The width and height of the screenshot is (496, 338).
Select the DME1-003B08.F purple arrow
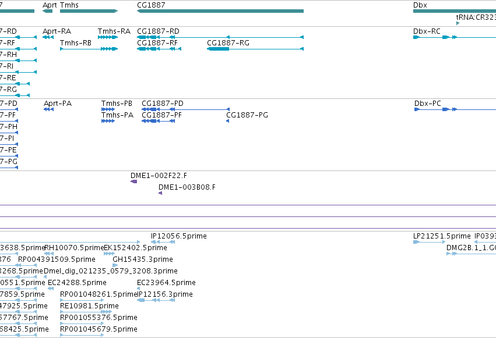click(x=160, y=193)
